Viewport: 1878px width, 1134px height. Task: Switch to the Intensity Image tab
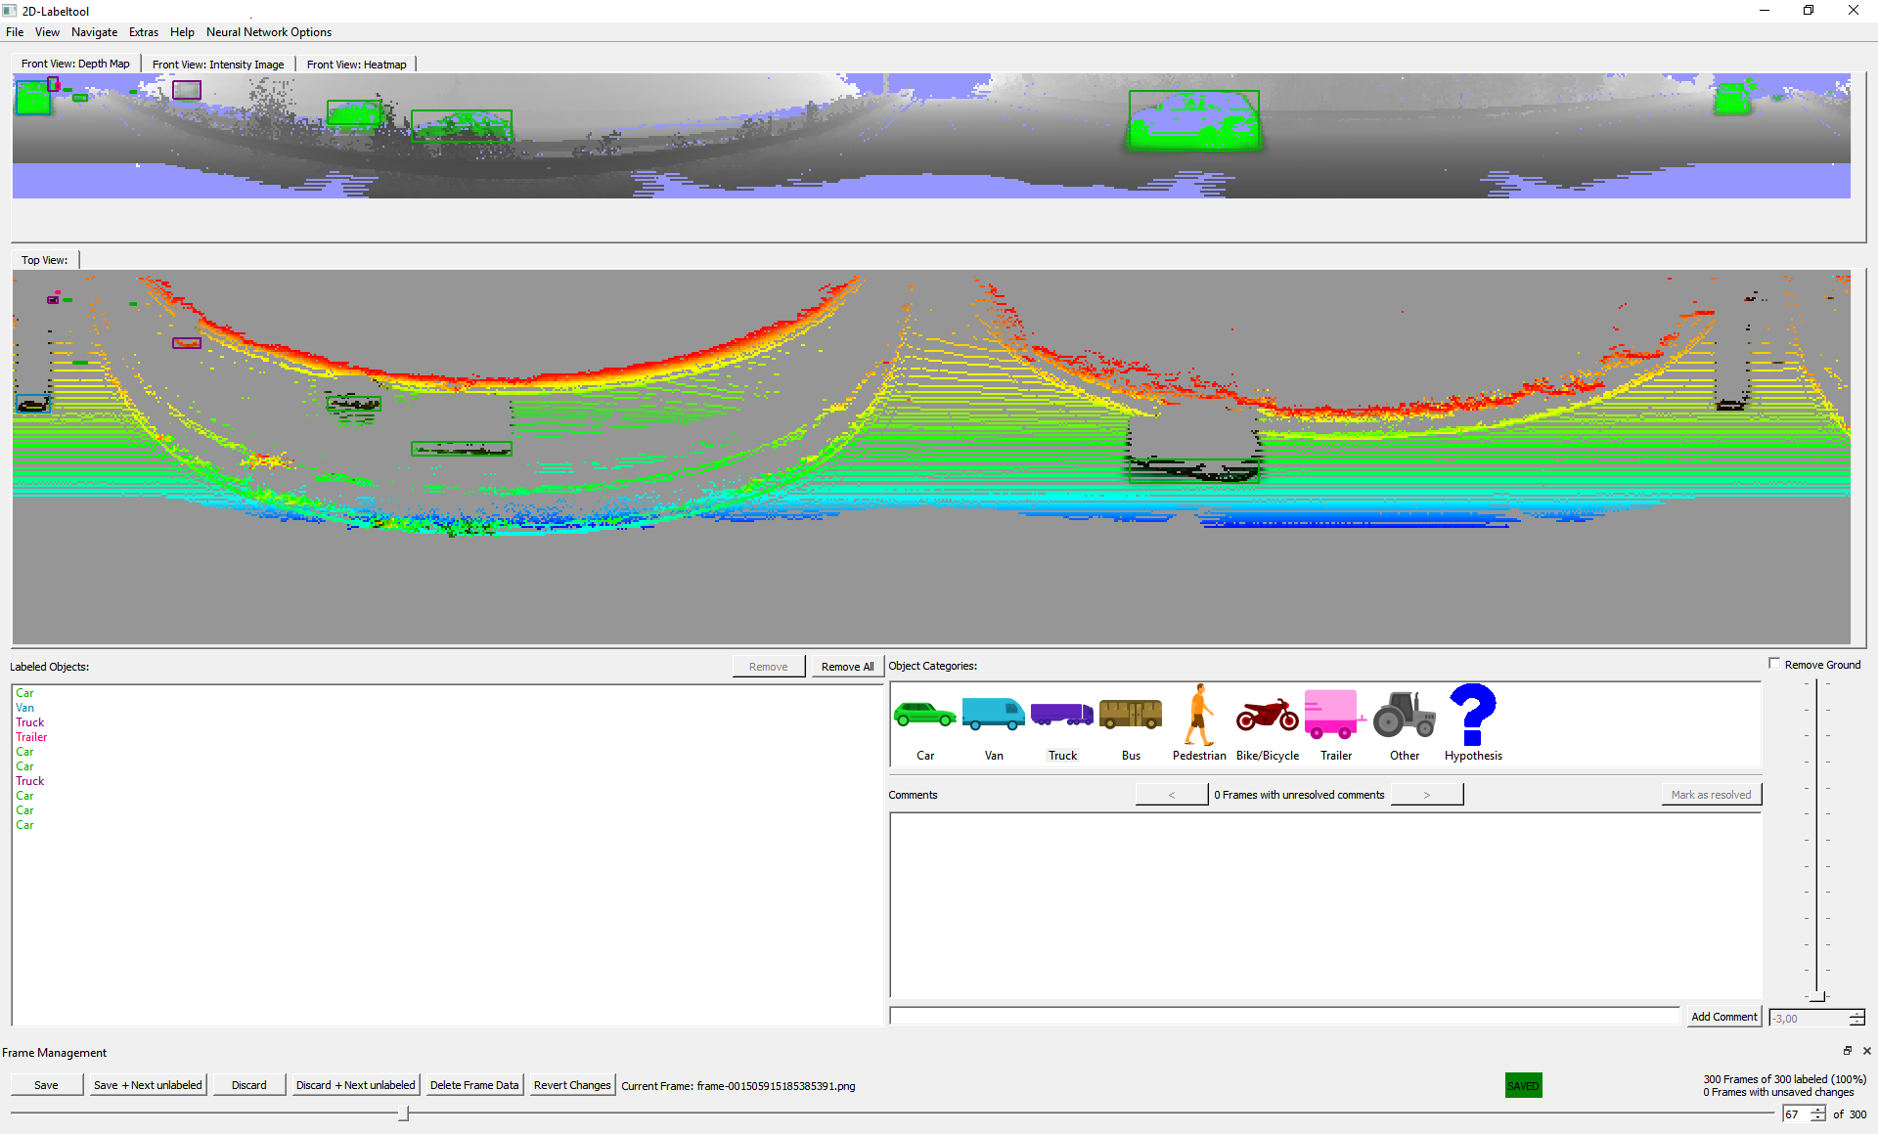coord(218,64)
